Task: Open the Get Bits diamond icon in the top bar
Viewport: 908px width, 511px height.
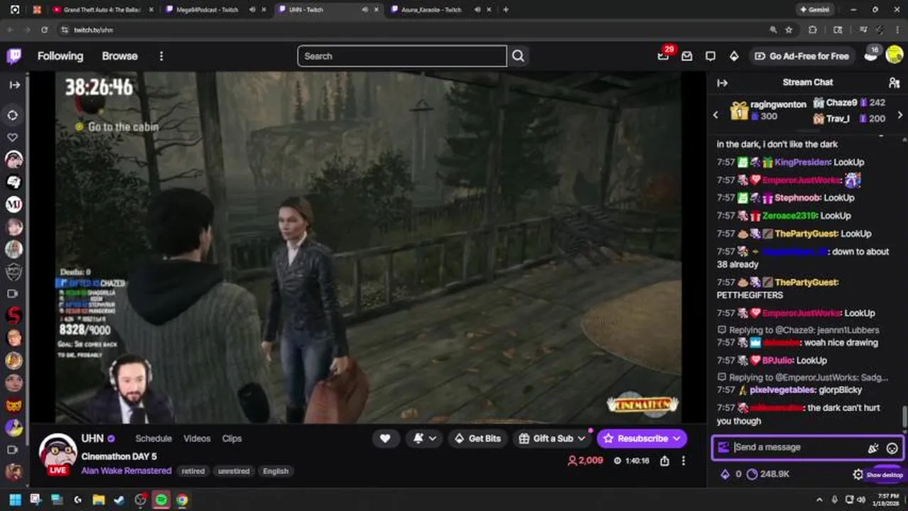Action: click(x=734, y=56)
